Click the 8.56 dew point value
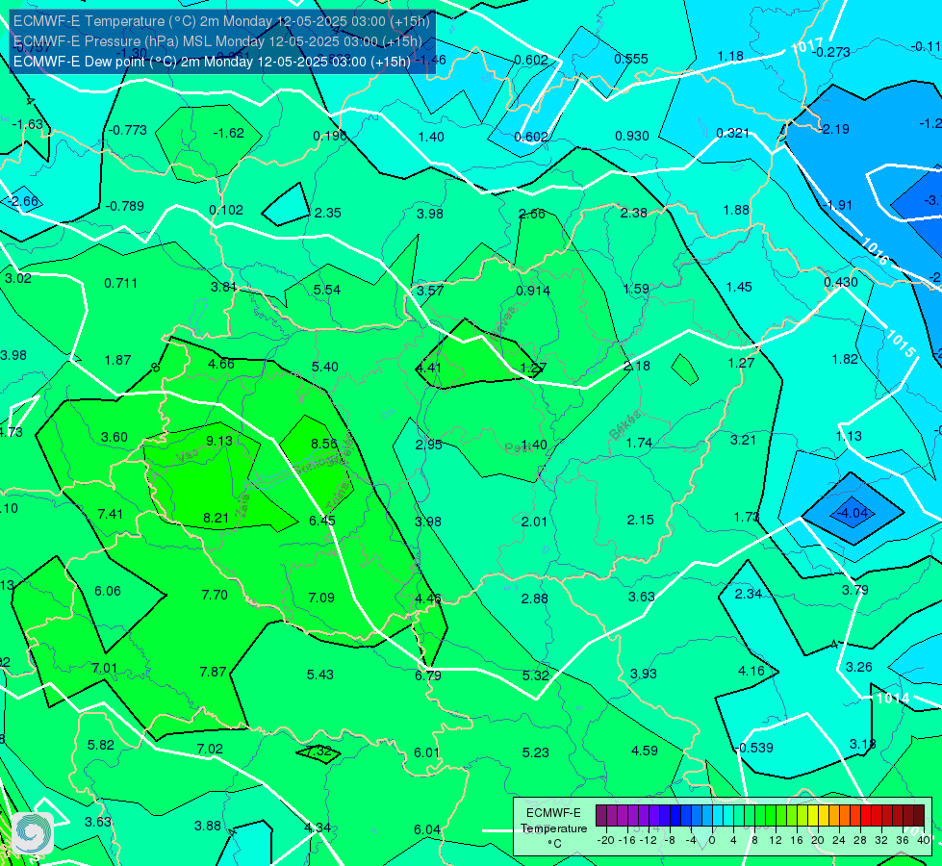The image size is (942, 866). (x=324, y=444)
